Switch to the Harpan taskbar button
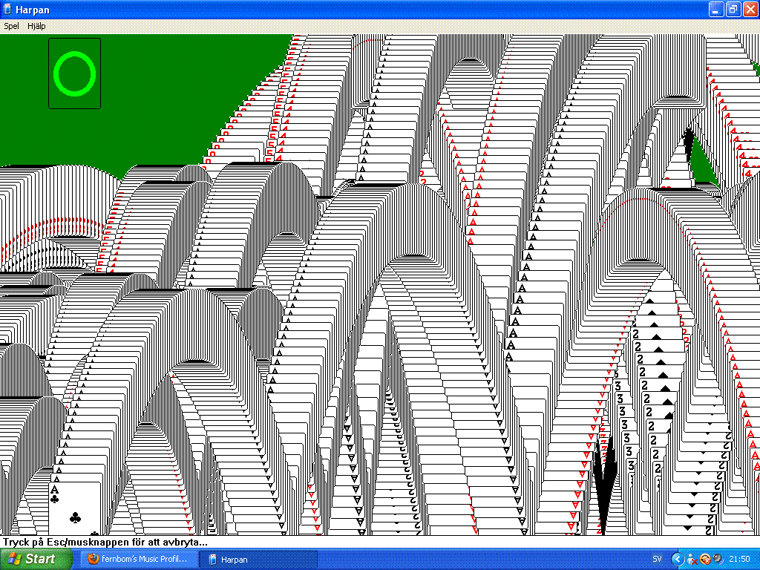760x570 pixels. click(258, 559)
